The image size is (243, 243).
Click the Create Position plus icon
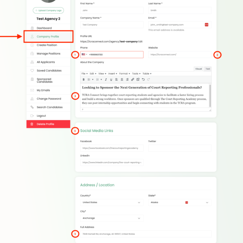(x=32, y=45)
